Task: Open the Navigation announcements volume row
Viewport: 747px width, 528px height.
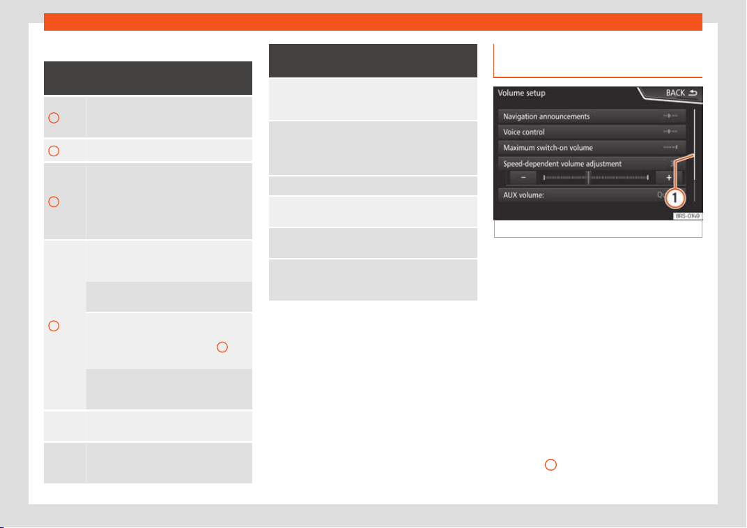Action: [592, 116]
